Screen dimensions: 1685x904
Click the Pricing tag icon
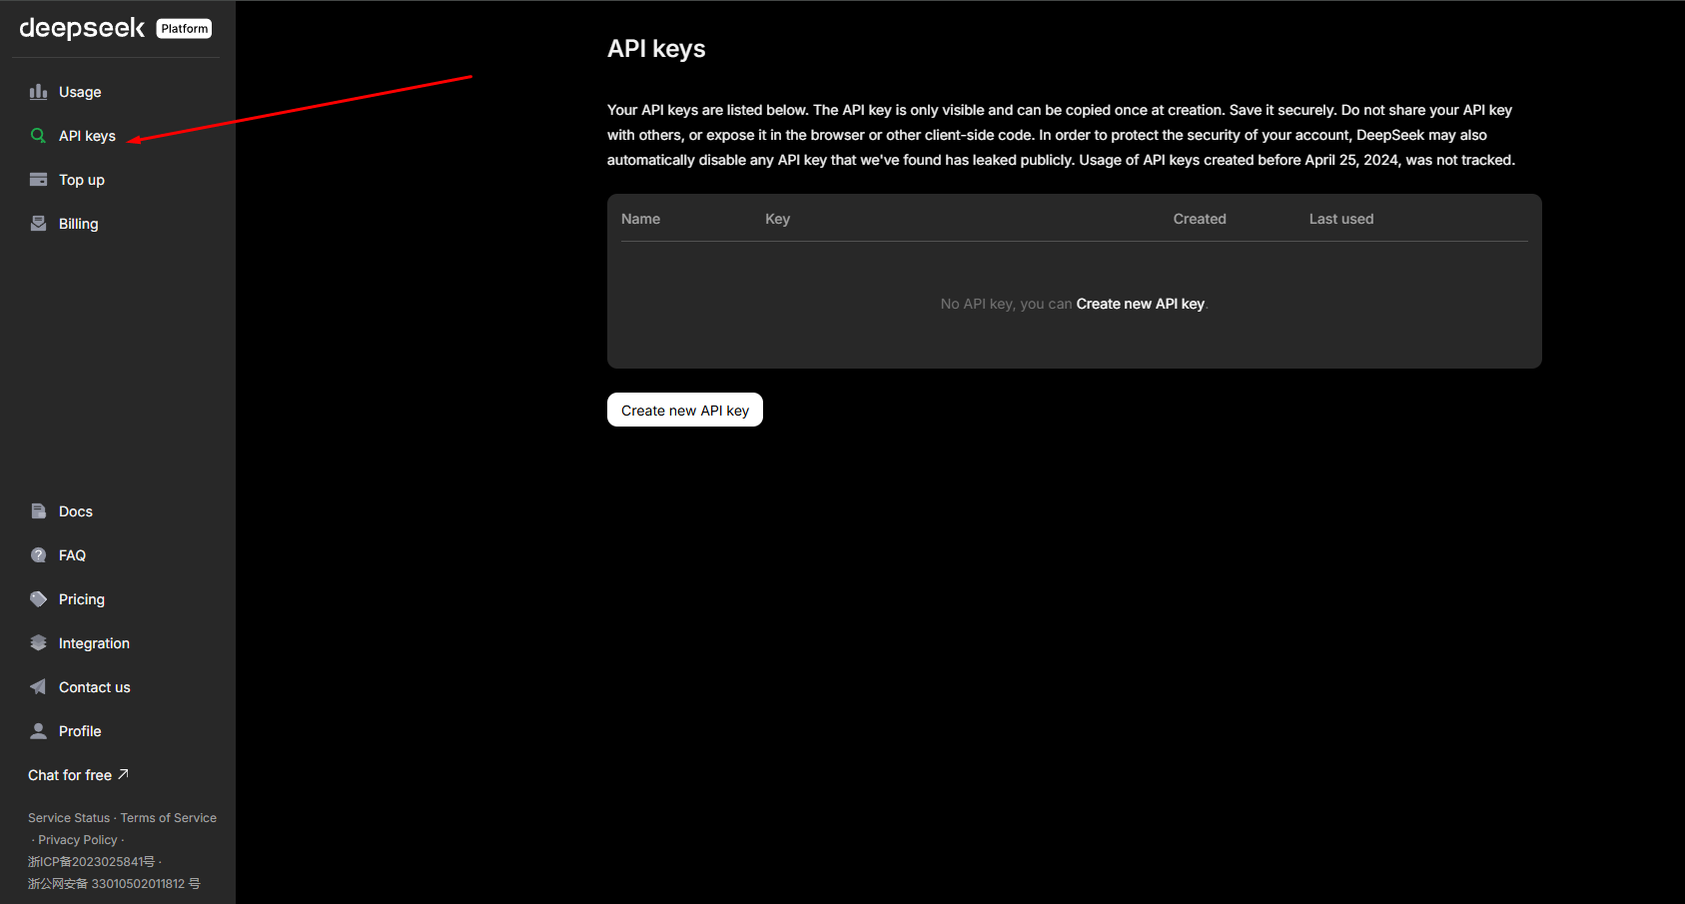click(x=38, y=599)
